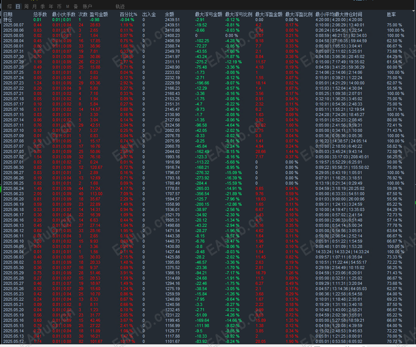Open the 季 quarterly tab
416x347 pixels.
click(x=43, y=6)
